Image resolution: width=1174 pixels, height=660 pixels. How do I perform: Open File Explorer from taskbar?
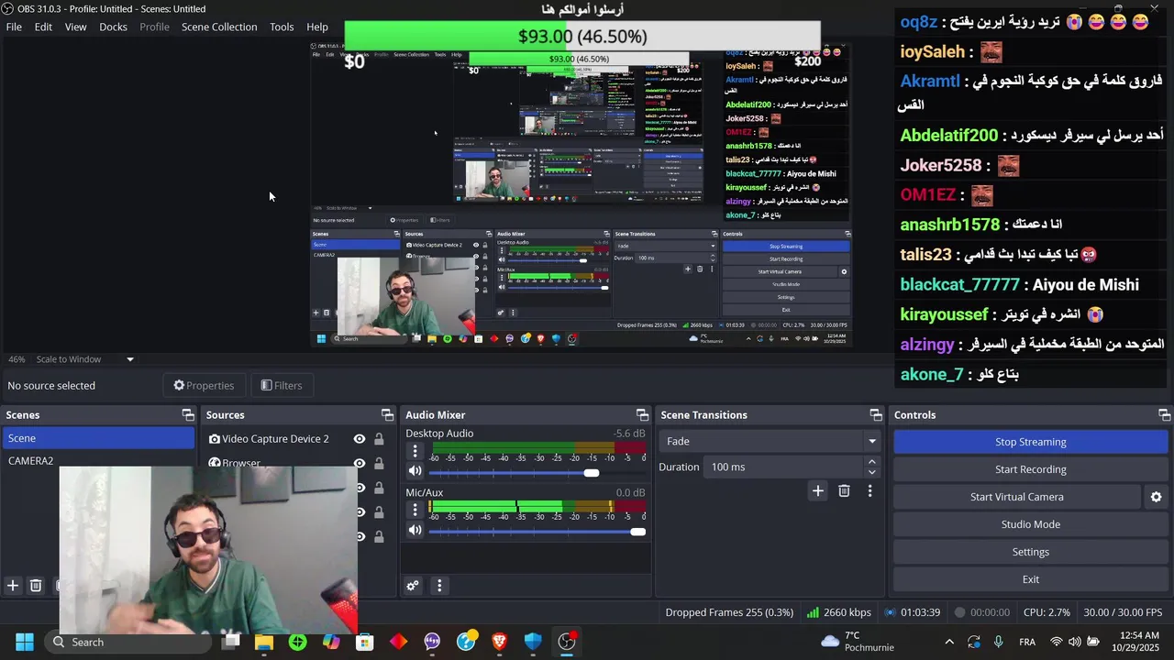click(x=264, y=642)
